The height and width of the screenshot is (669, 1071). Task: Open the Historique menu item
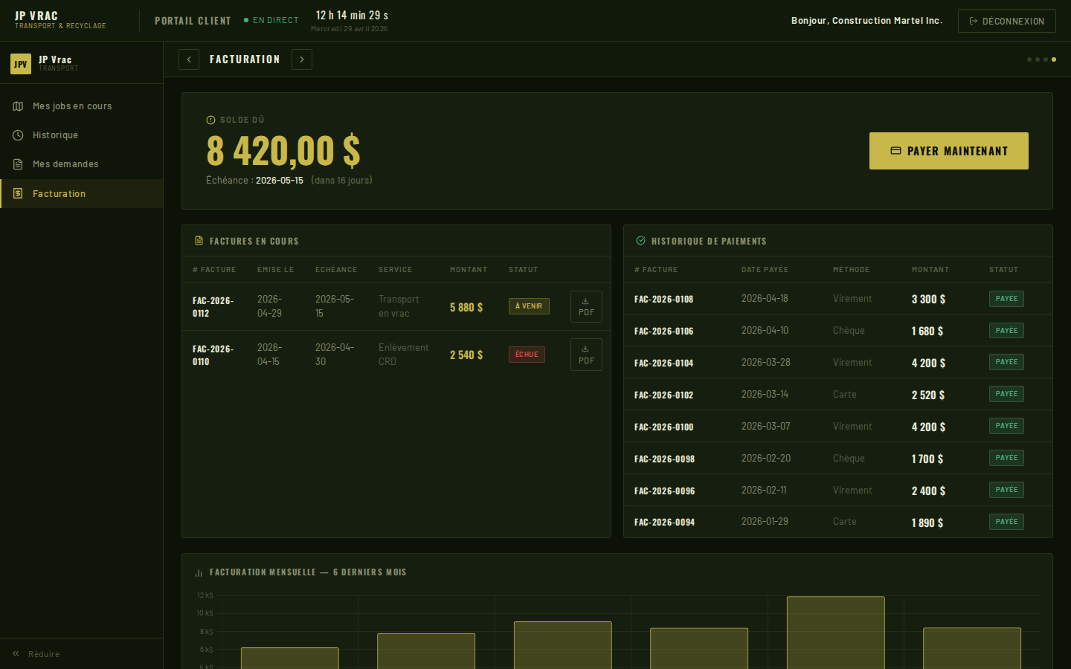click(x=55, y=135)
